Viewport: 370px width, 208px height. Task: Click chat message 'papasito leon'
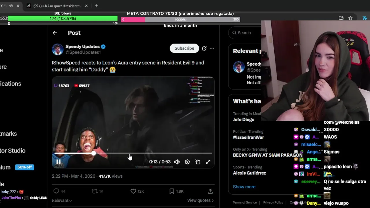338,167
